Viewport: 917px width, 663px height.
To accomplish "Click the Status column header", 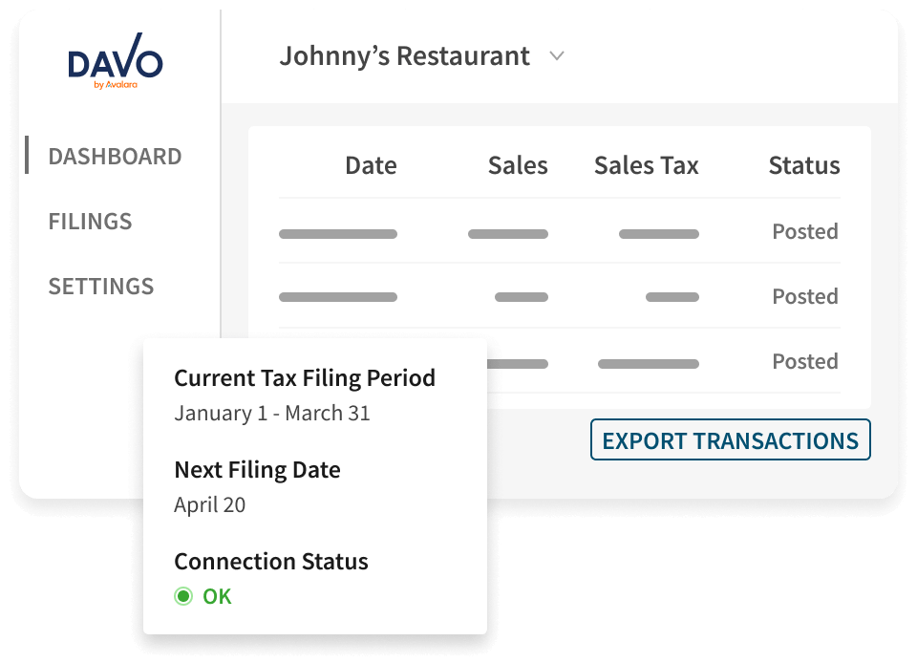I will point(803,165).
